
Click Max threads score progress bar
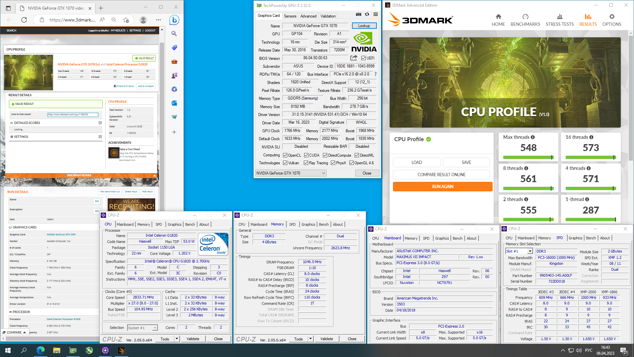[528, 157]
